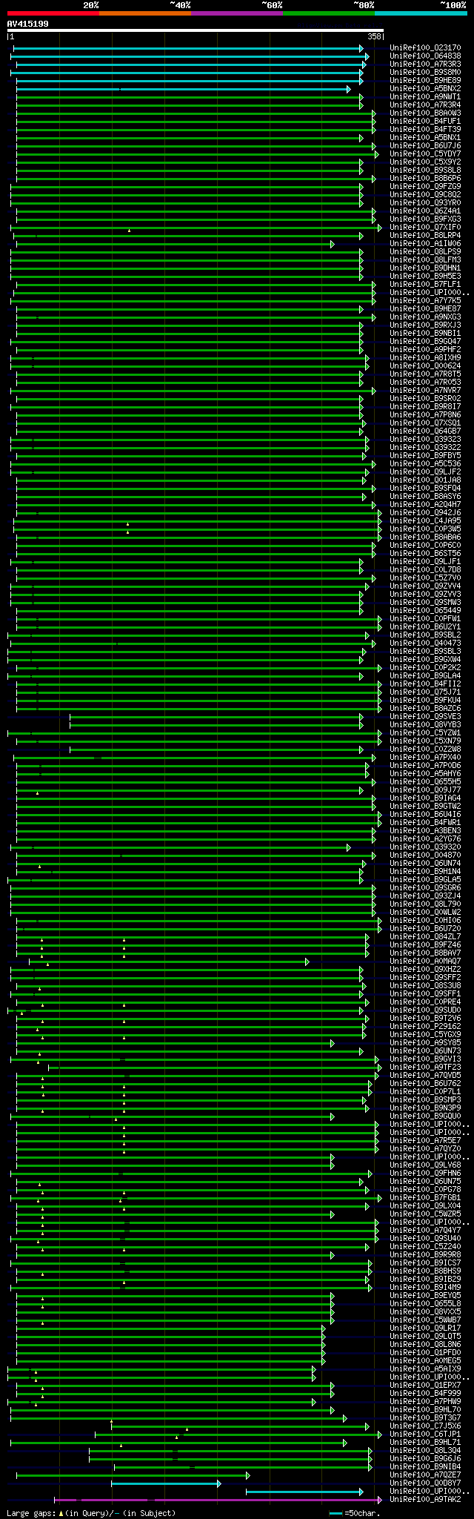Click the UniRef100_Q9LV68 label
The width and height of the screenshot is (474, 1519).
point(425,1165)
